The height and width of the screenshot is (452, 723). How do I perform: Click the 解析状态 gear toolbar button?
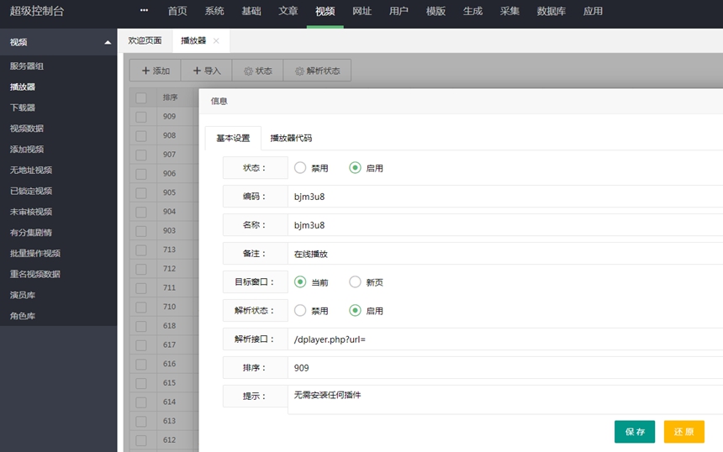point(317,71)
